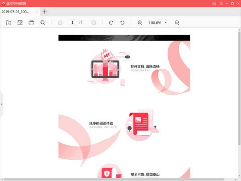Zoom out using the minus magnifier
This screenshot has height=181, width=241.
(177, 23)
